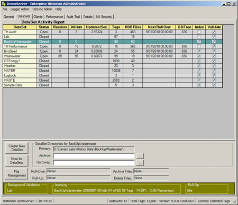Click the Archive directory input field

[94, 156]
